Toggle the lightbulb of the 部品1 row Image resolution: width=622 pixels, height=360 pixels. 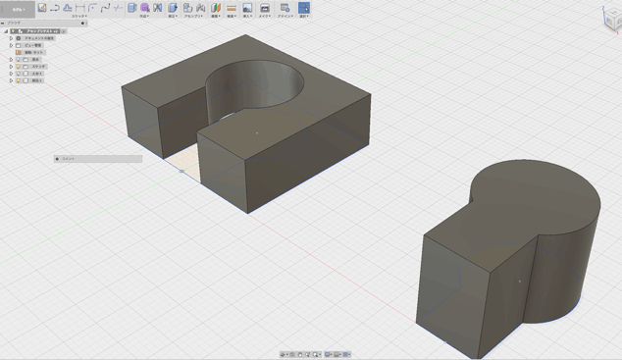tap(18, 80)
